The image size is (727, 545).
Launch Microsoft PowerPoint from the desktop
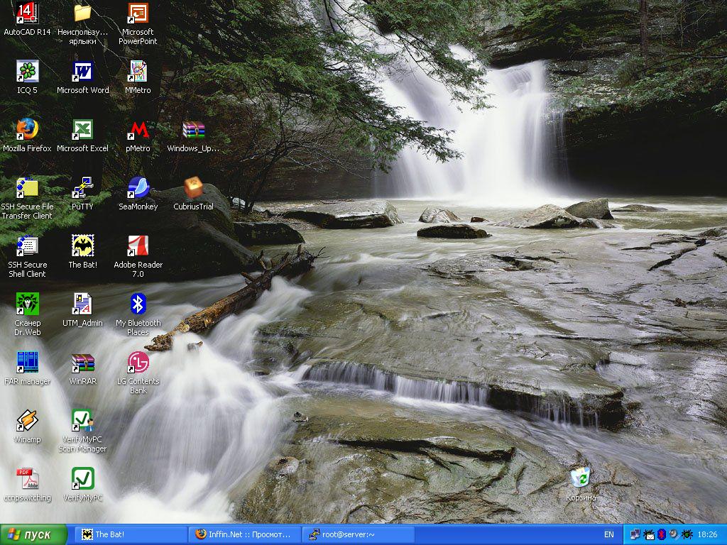click(138, 23)
